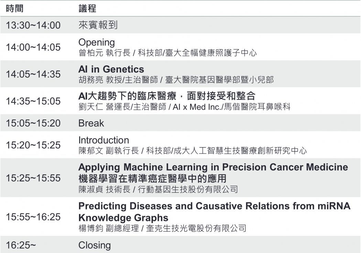
Task: Click the Introduction session title
Action: 103,140
